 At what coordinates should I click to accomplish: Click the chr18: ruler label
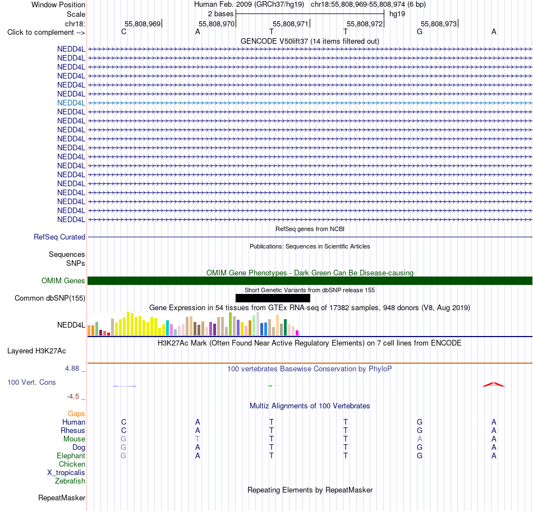(75, 24)
